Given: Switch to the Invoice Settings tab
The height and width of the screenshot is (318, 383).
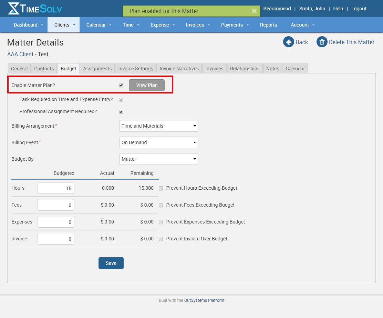Looking at the screenshot, I should [x=135, y=69].
